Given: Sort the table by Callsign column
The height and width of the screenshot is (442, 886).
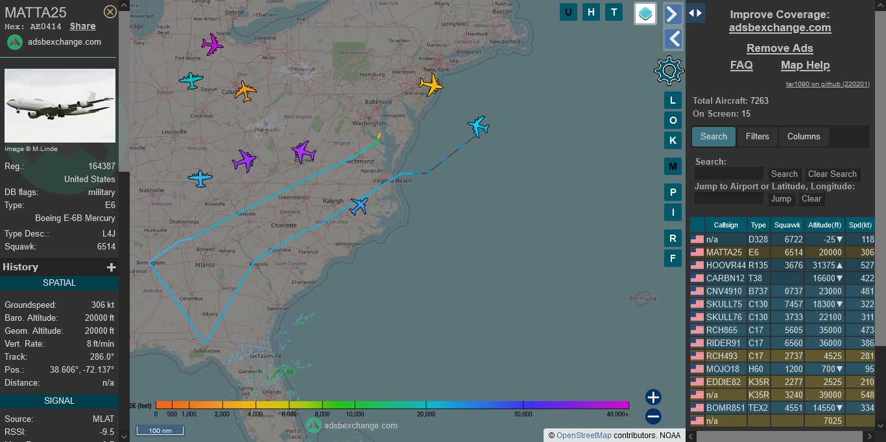Looking at the screenshot, I should tap(726, 225).
